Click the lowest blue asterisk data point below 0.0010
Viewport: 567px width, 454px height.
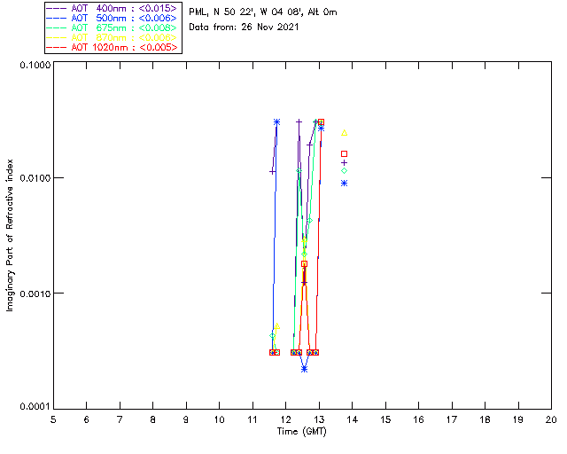click(x=305, y=369)
